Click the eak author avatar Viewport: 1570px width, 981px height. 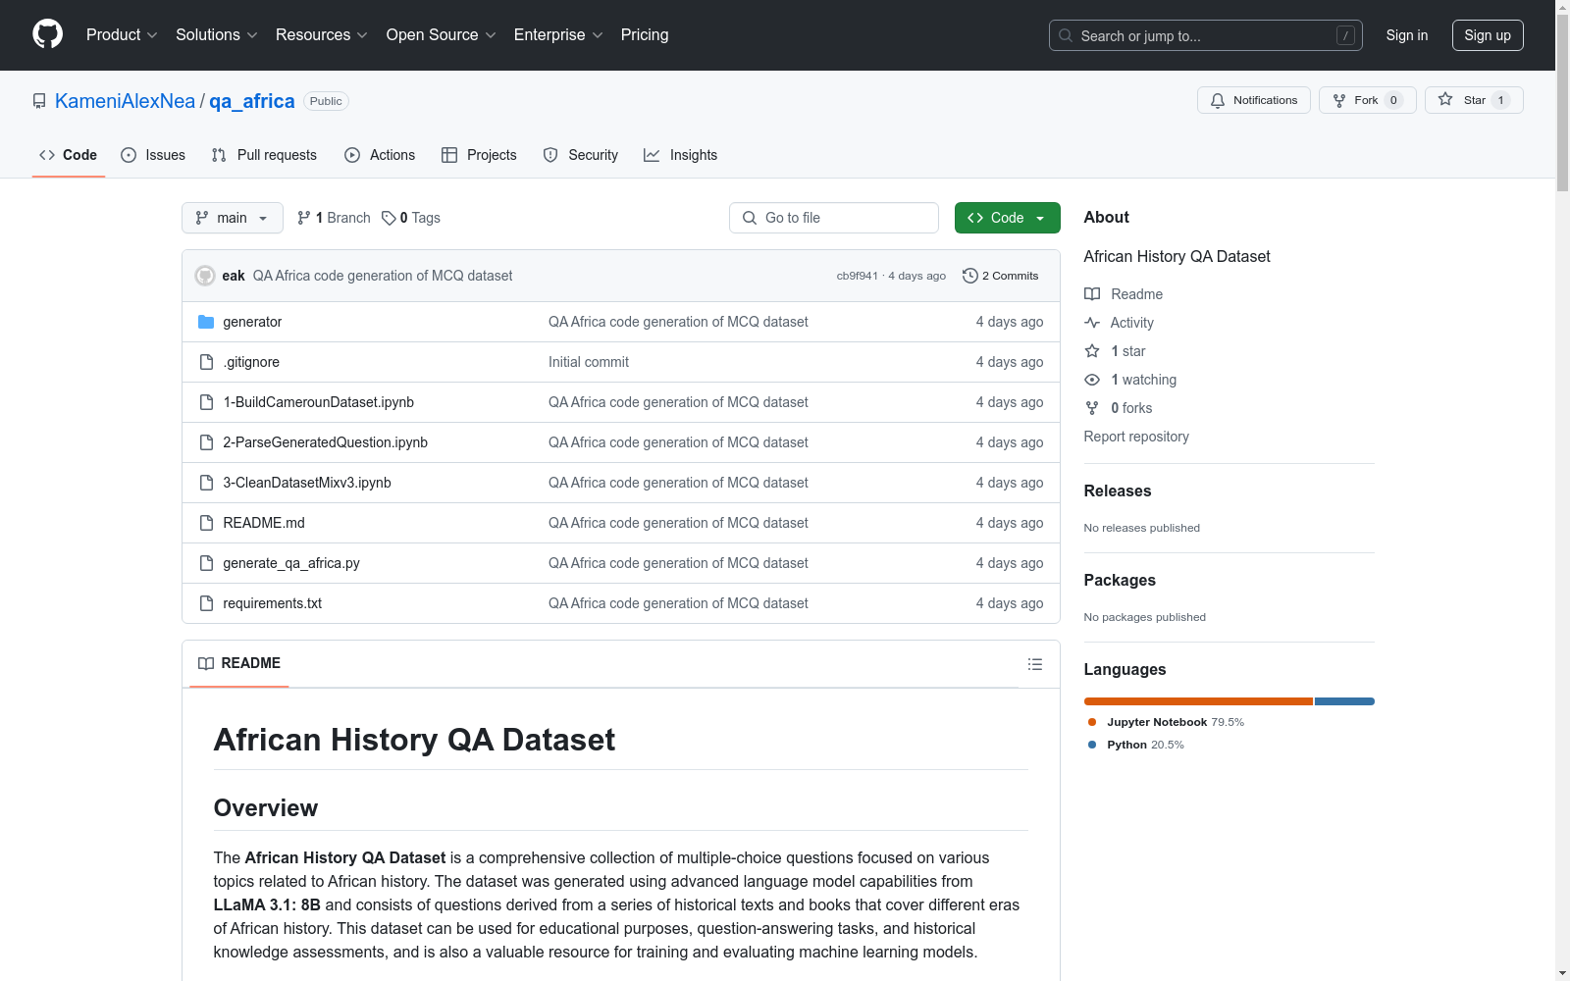click(x=205, y=276)
